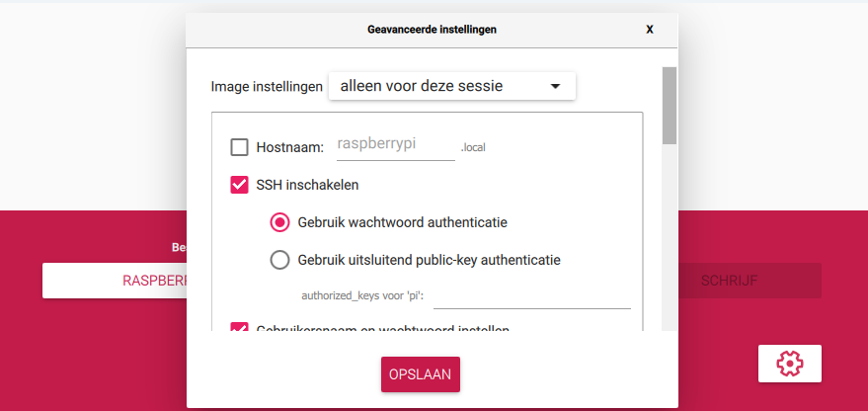The height and width of the screenshot is (411, 868).
Task: Grab the dialog's vertical scrollbar thumb
Action: [x=669, y=105]
